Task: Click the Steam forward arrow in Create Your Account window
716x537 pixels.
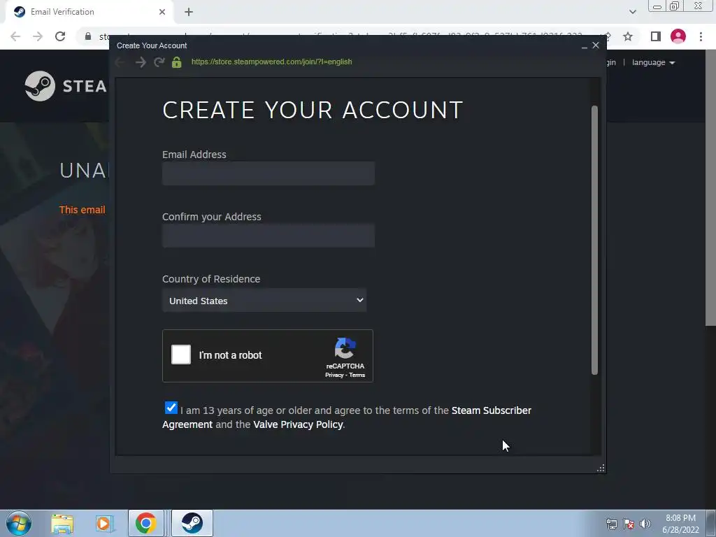Action: (141, 62)
